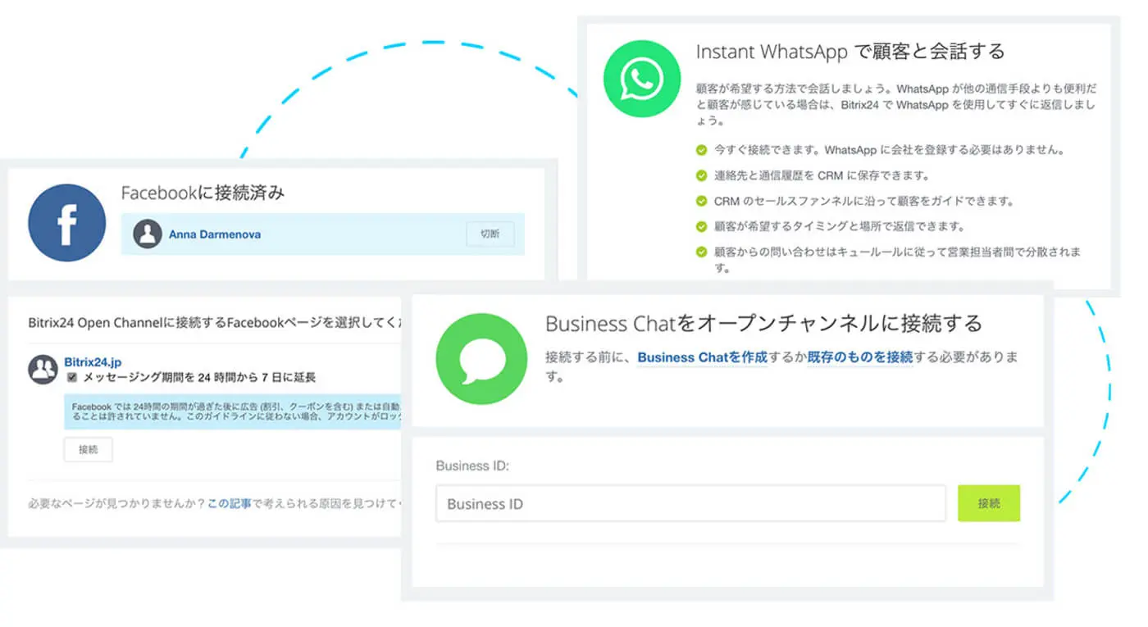Viewport: 1148px width, 627px height.
Task: Click the checkmark icon beside 連絡先と通信履歴
Action: (701, 175)
